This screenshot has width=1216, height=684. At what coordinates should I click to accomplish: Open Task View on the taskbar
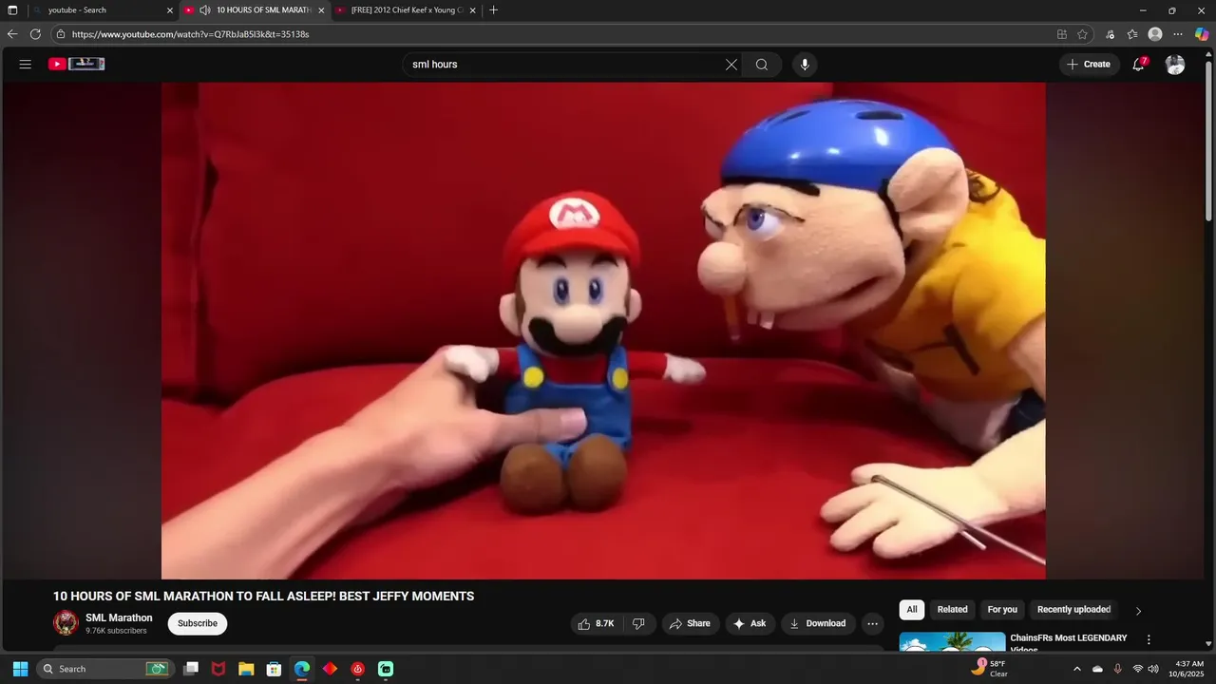click(191, 669)
